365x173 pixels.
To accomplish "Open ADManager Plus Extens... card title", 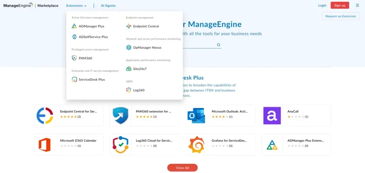I will point(306,140).
